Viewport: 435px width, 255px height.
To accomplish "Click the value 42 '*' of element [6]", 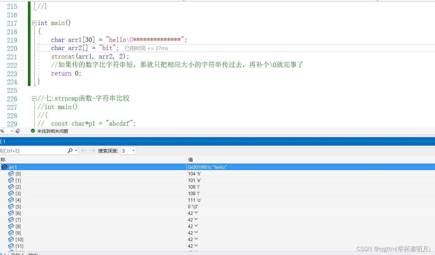I will click(x=193, y=213).
